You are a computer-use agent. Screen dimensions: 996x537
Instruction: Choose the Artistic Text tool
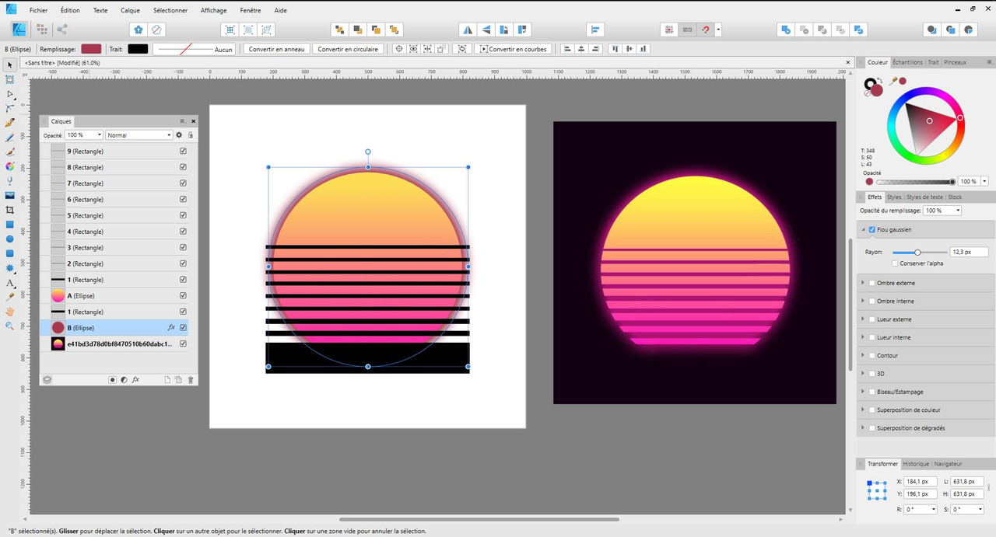(x=10, y=283)
